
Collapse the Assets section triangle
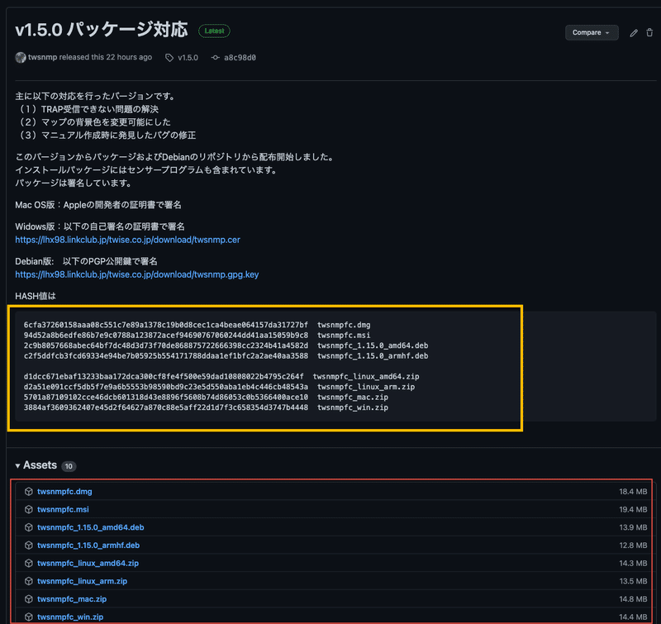pyautogui.click(x=17, y=466)
